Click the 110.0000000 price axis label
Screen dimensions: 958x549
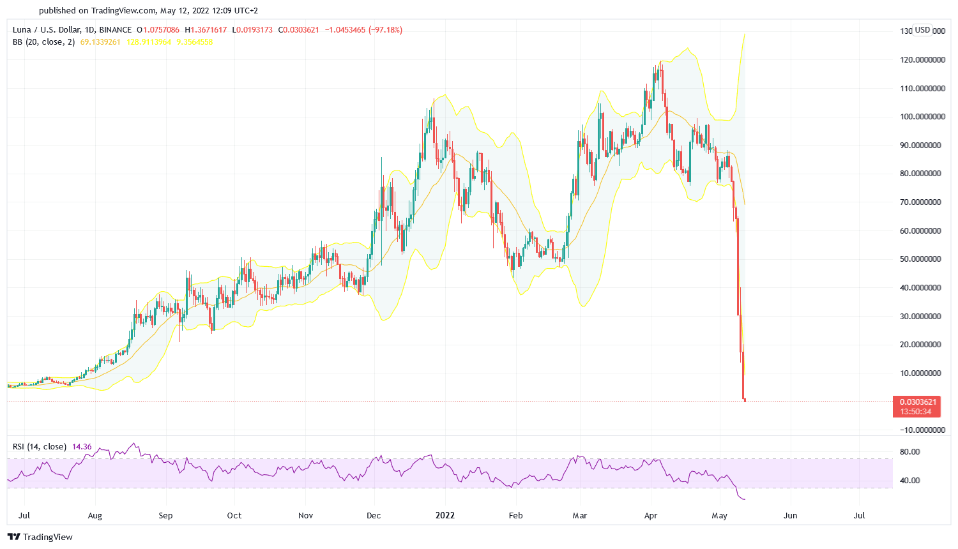coord(922,89)
